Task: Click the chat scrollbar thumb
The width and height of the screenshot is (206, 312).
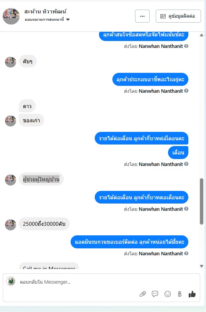Action: pos(201,201)
